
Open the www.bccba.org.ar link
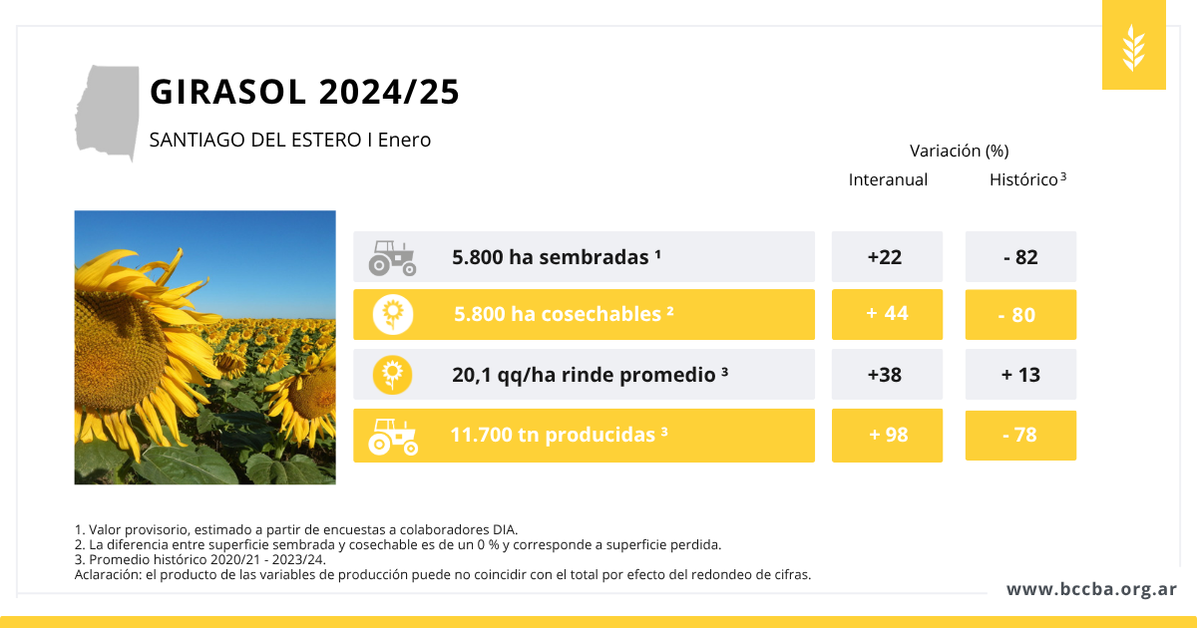1091,589
